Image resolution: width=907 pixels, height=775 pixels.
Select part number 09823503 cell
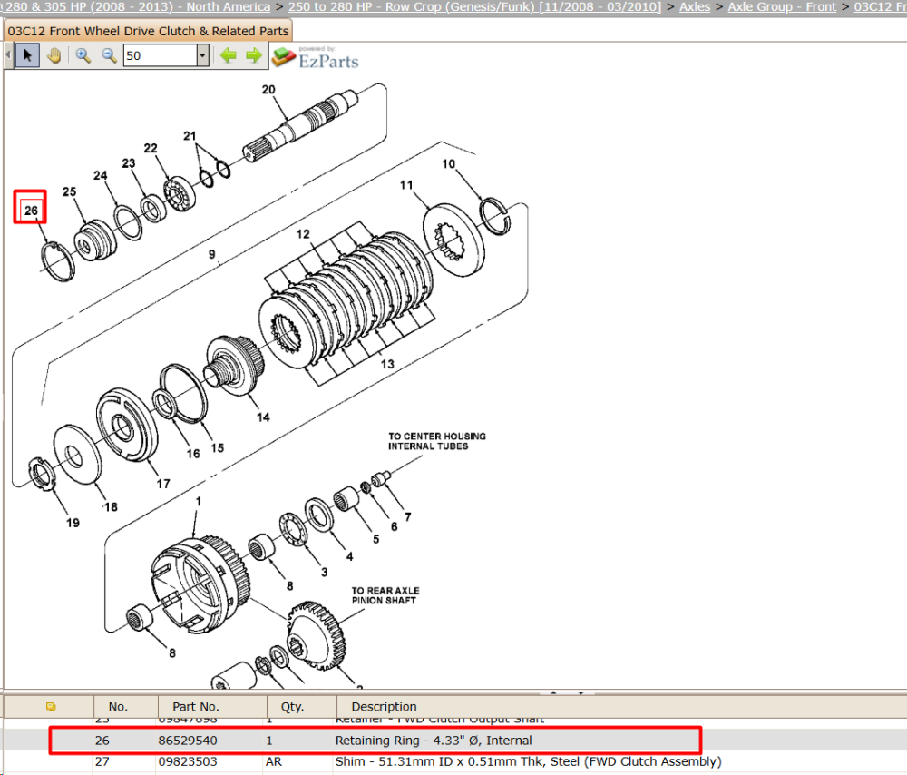tap(188, 761)
